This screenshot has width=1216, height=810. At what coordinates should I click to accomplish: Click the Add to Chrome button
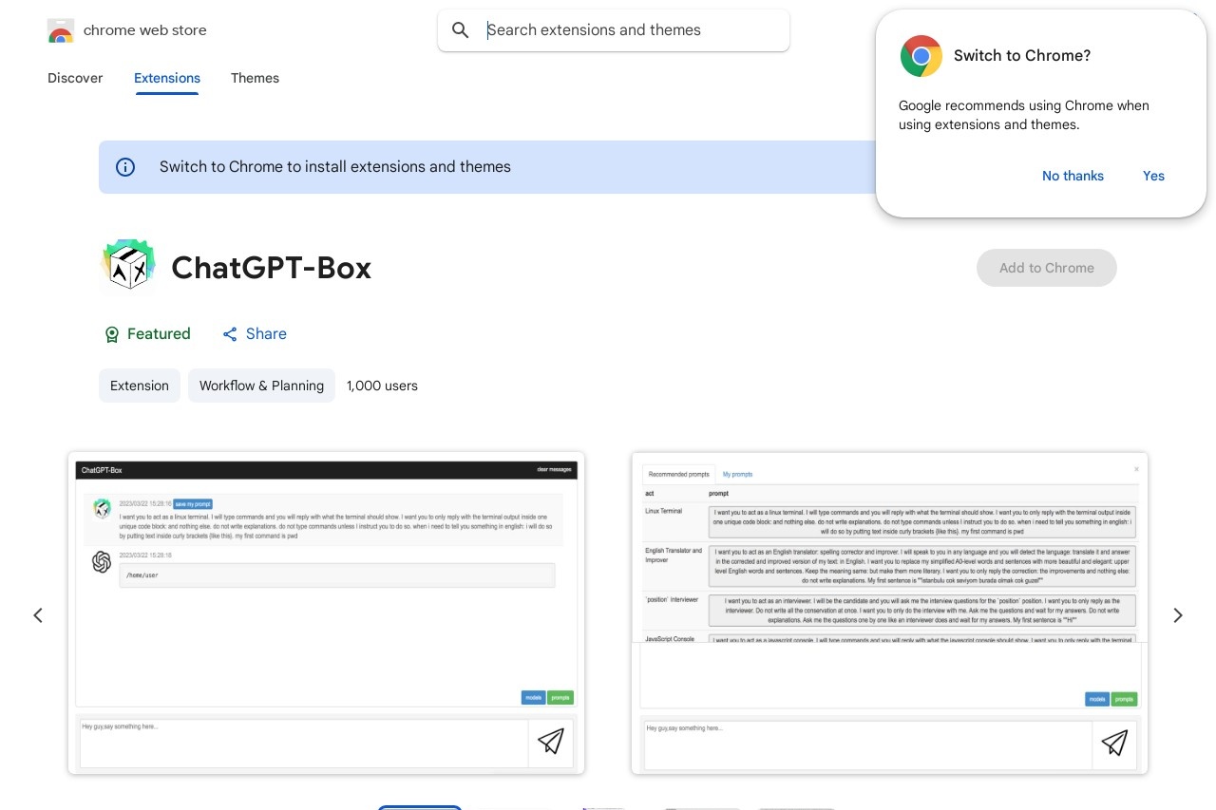(1047, 268)
